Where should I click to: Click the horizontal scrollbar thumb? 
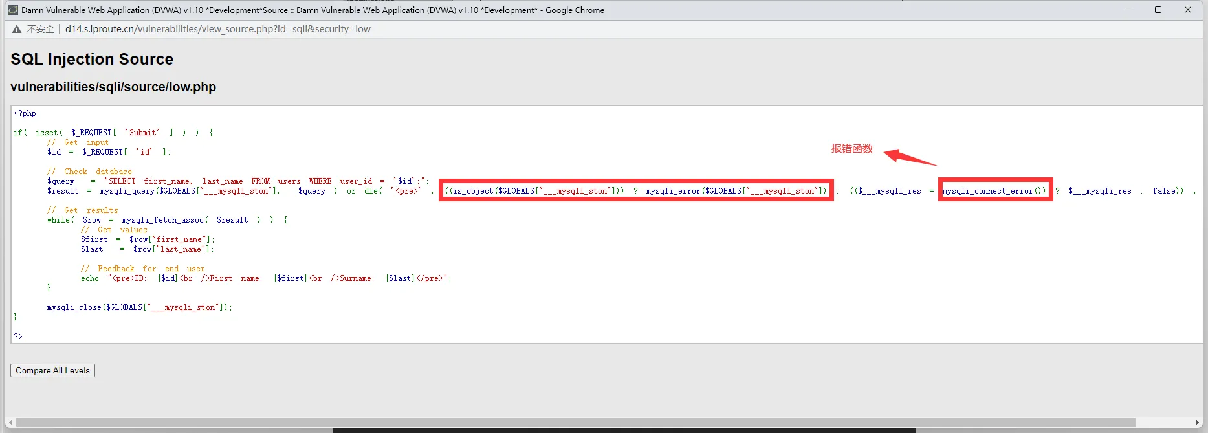click(576, 423)
